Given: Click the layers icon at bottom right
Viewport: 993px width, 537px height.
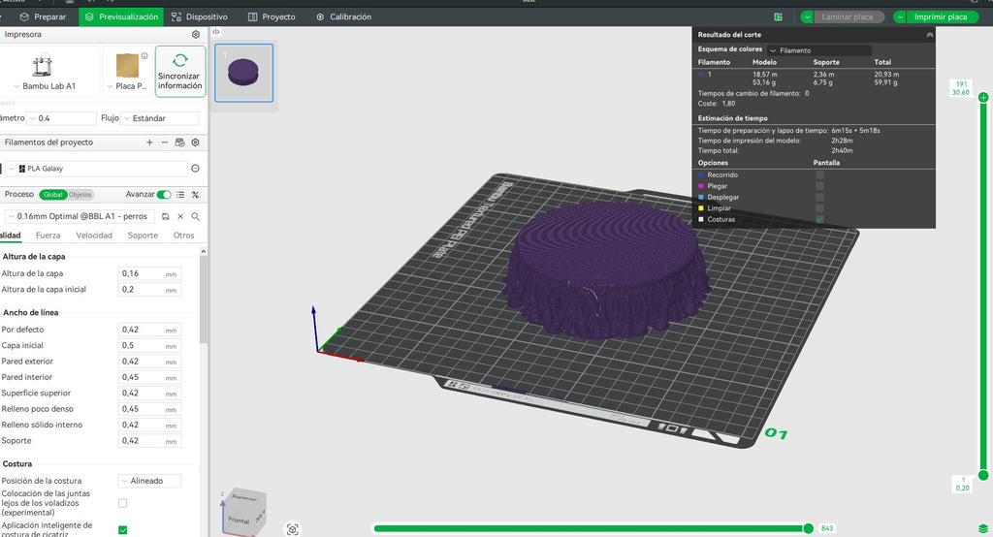Looking at the screenshot, I should point(983,529).
